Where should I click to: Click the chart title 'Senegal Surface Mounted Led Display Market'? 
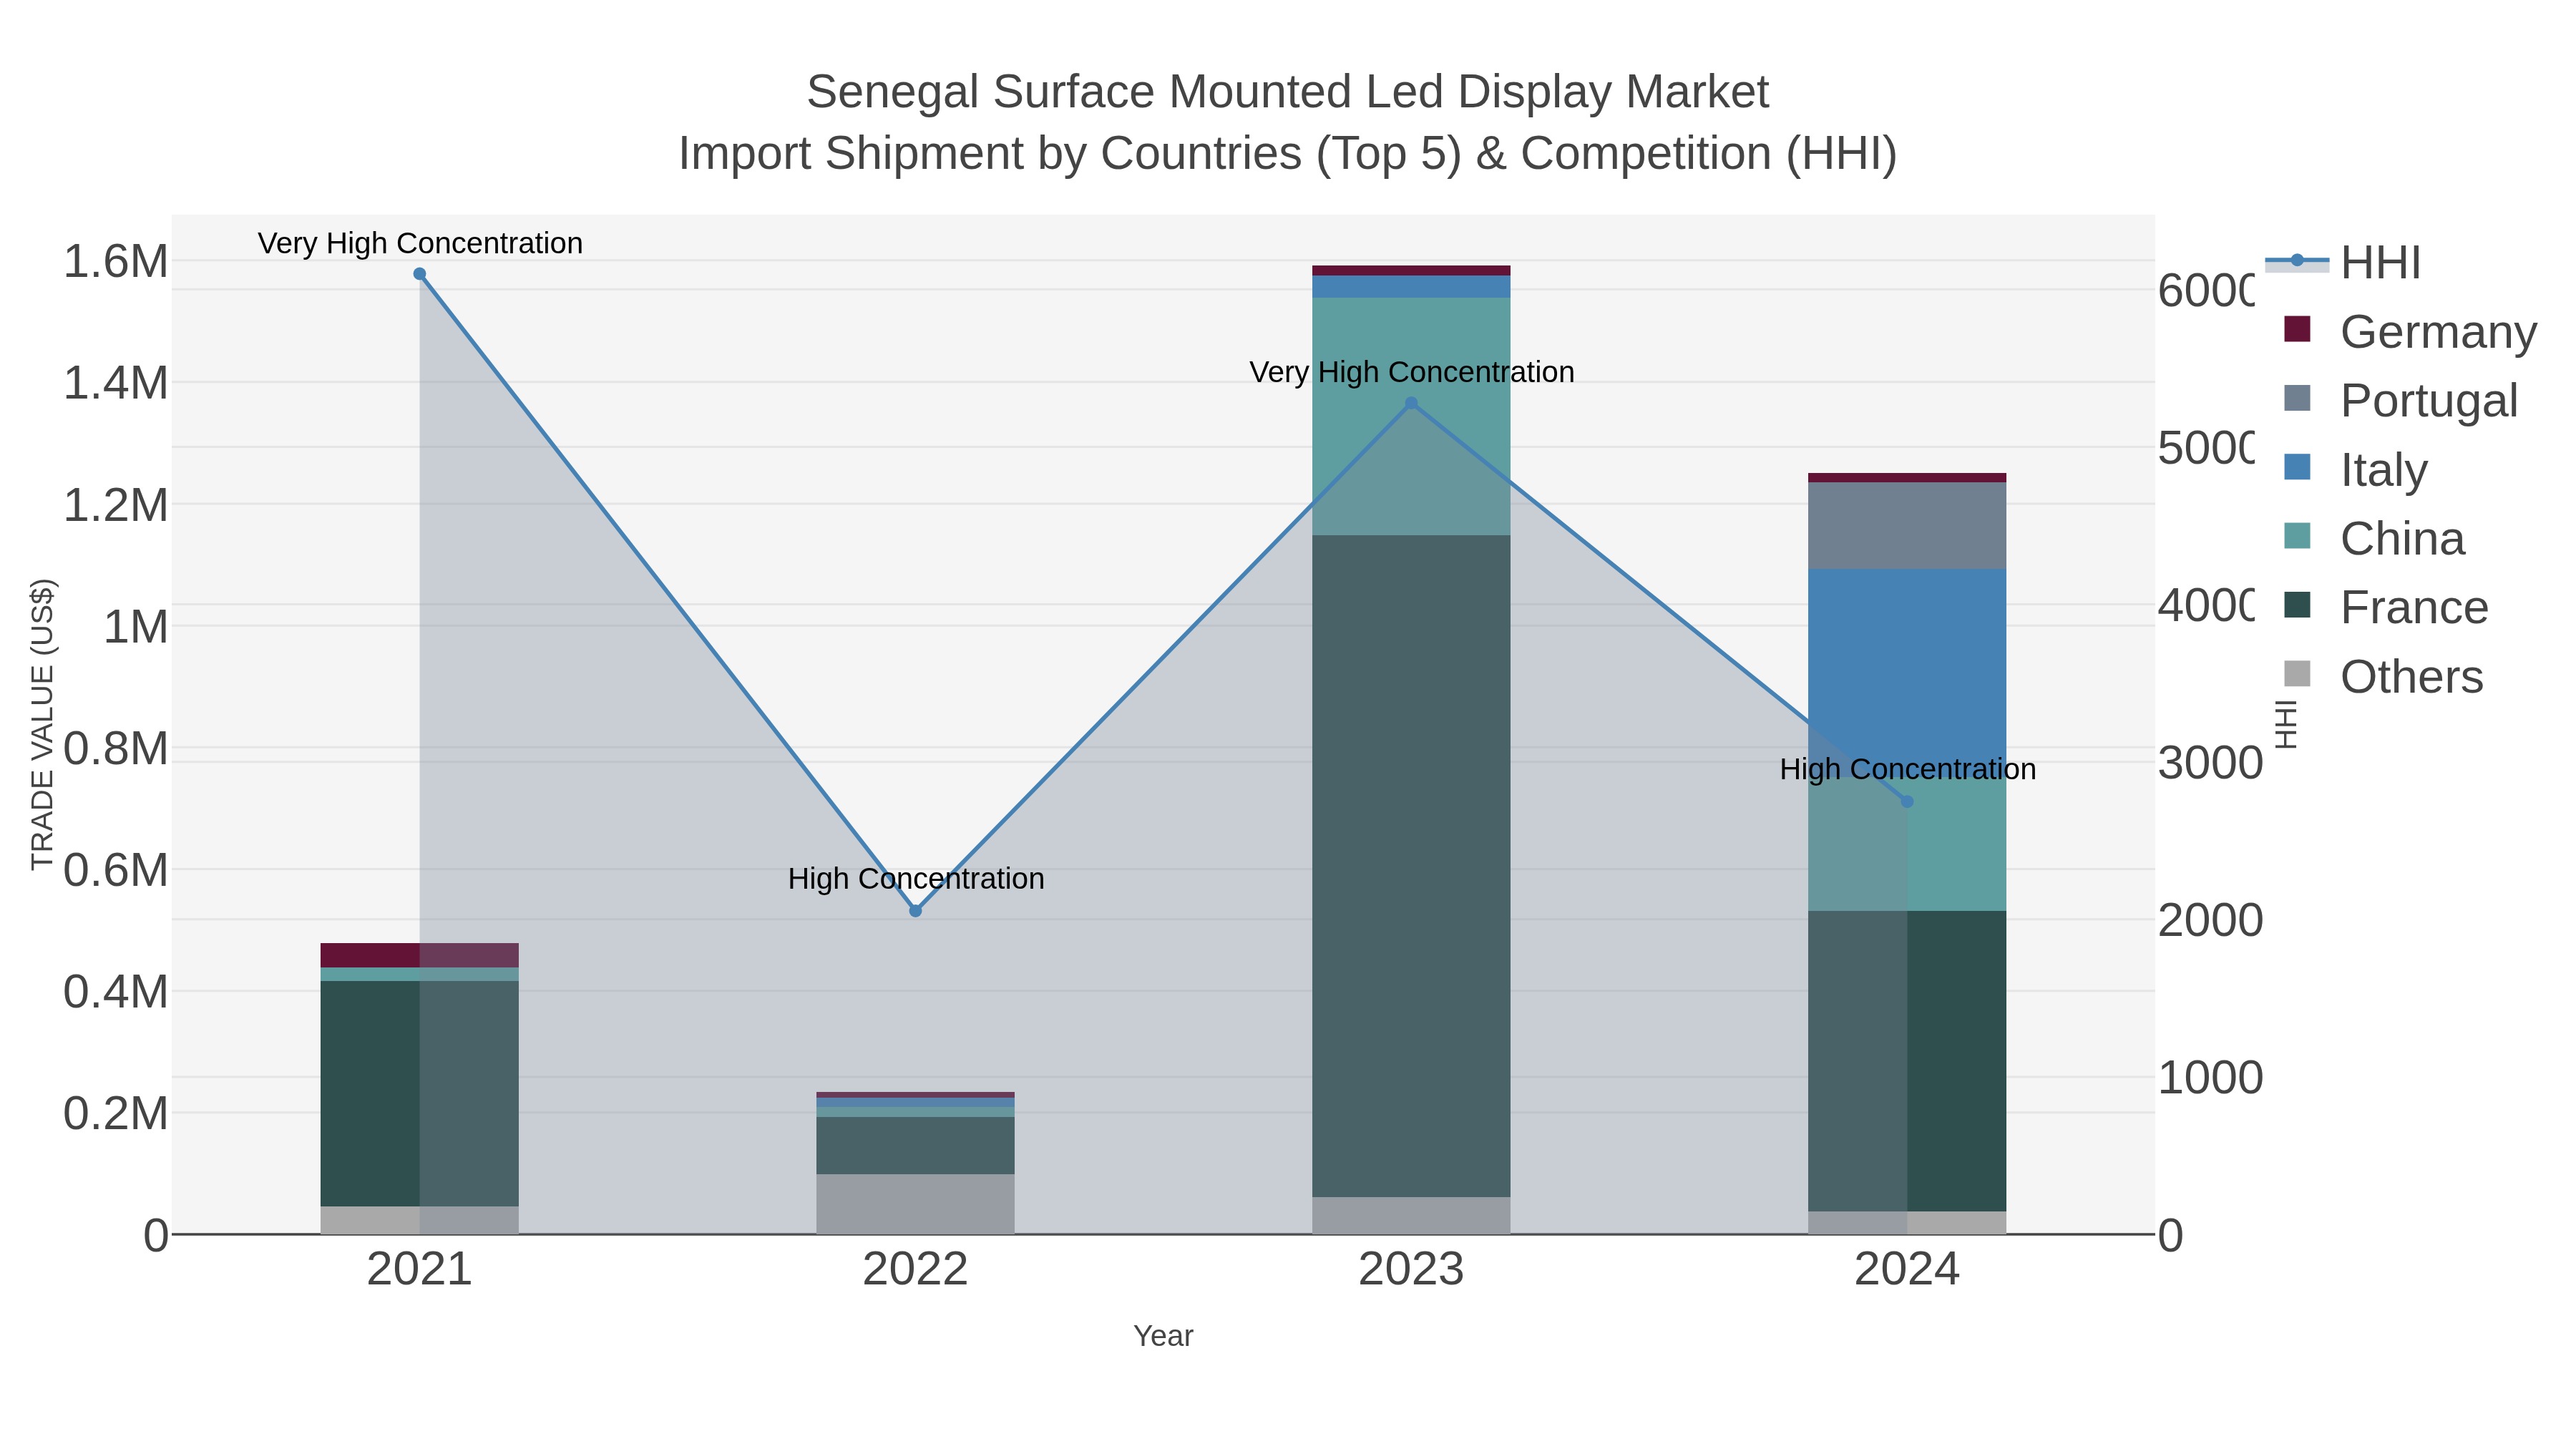pyautogui.click(x=1288, y=92)
